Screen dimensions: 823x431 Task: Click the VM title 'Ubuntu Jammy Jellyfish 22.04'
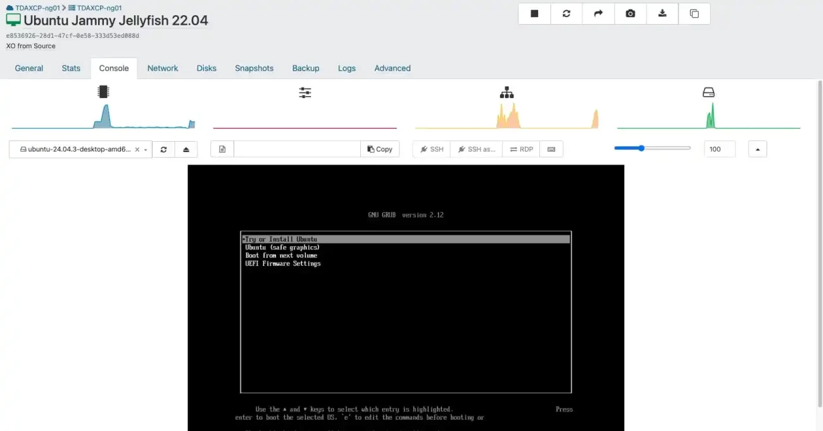(x=116, y=20)
